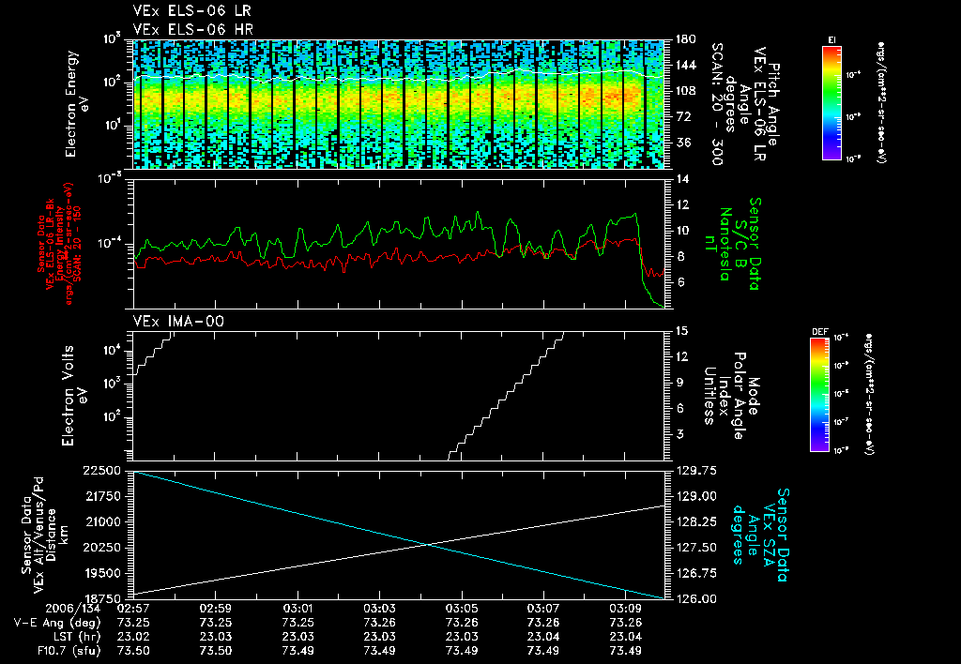Click the LST value 23.02

(133, 637)
